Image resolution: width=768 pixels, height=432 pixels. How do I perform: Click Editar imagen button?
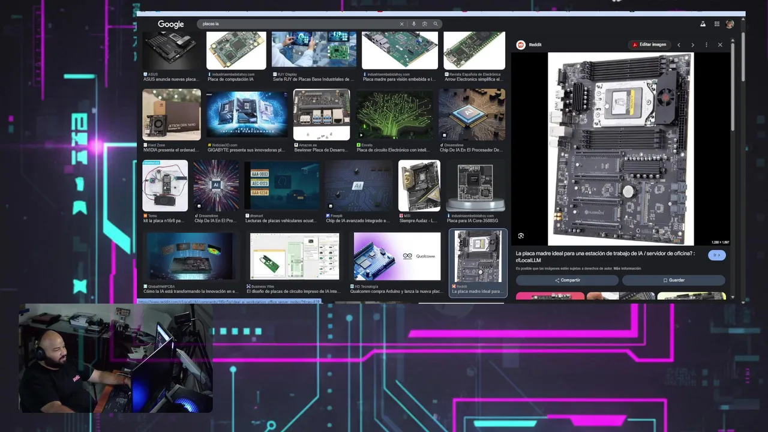pos(649,44)
